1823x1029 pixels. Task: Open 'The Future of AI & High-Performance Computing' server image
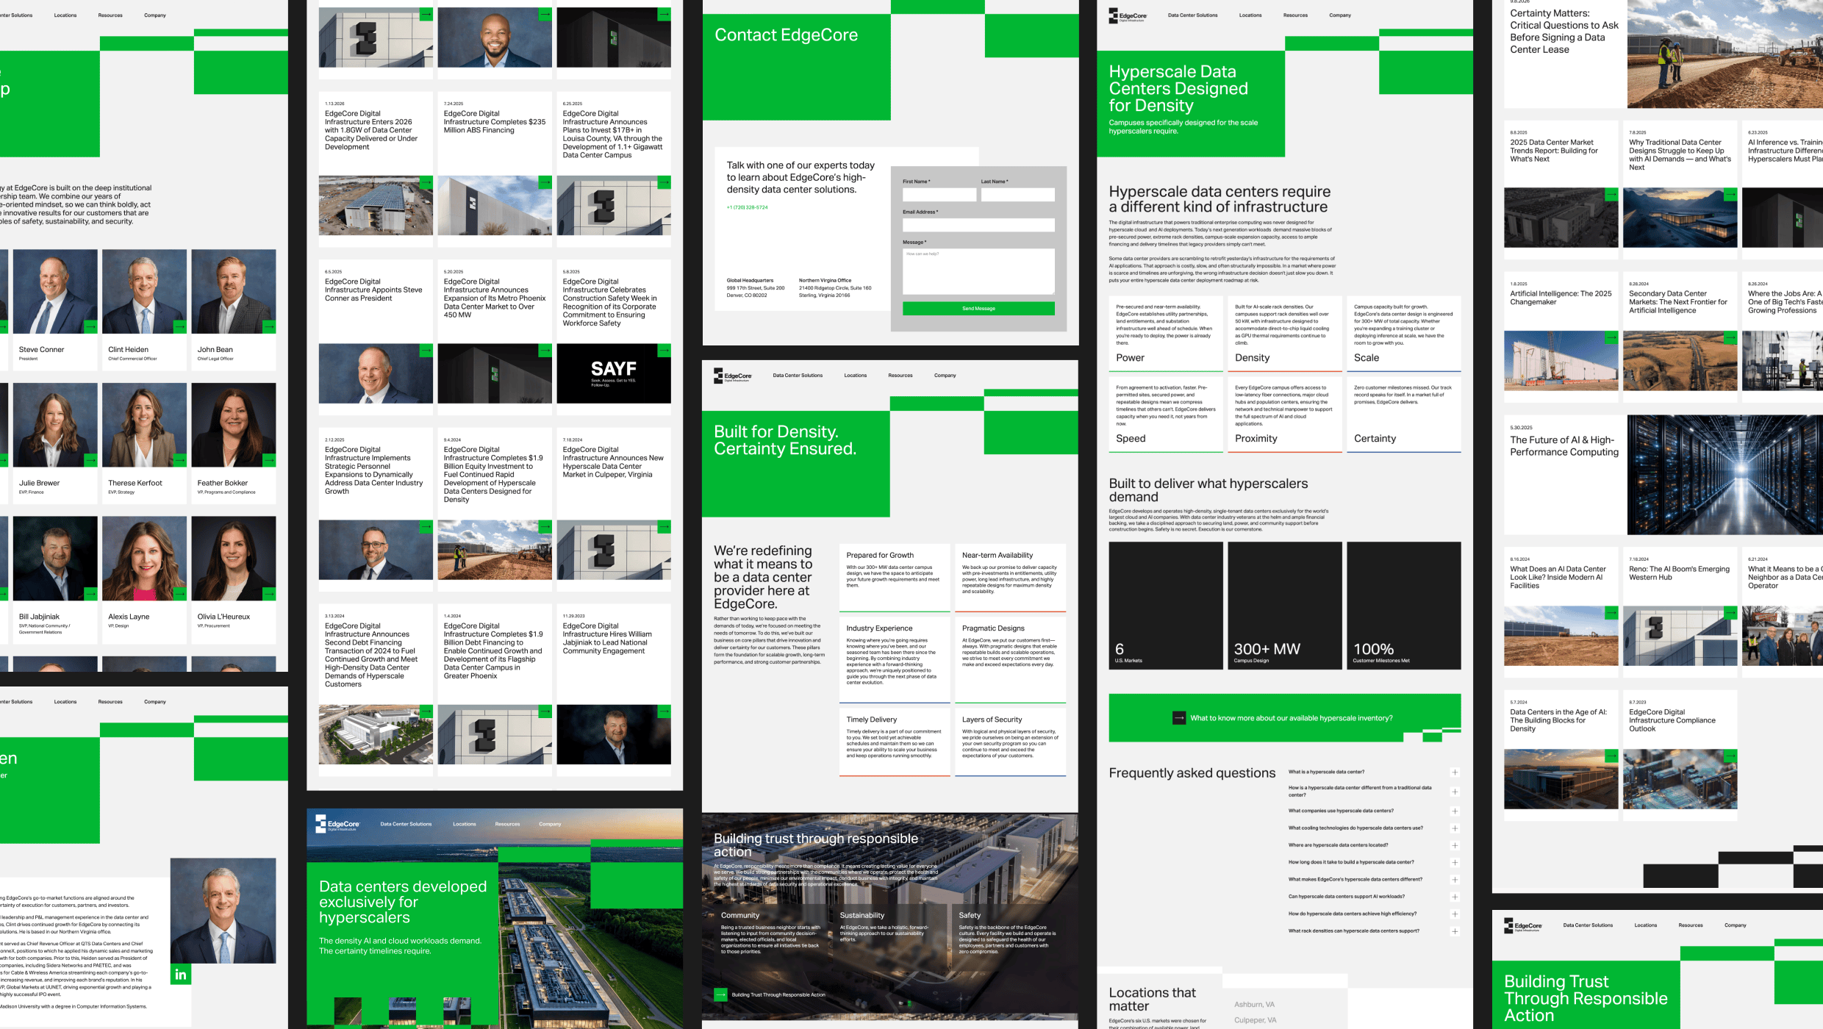click(1725, 475)
